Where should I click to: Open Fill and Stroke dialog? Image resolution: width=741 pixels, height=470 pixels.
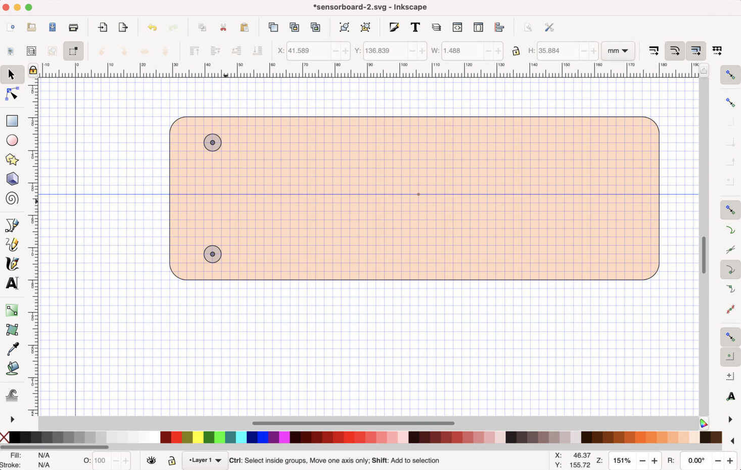(x=394, y=27)
